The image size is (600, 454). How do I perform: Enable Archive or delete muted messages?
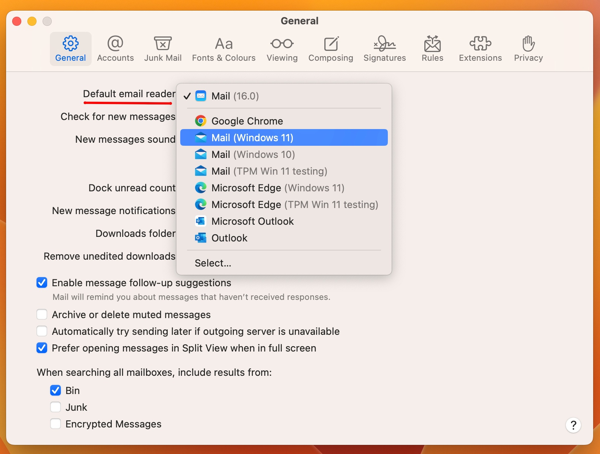tap(42, 315)
